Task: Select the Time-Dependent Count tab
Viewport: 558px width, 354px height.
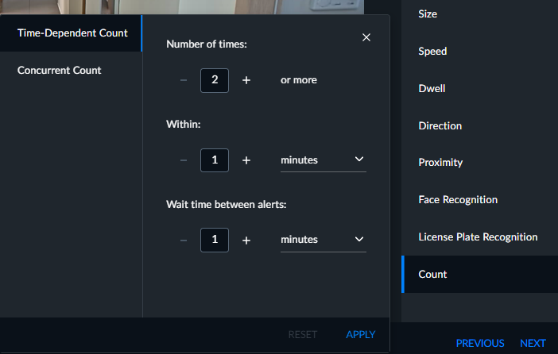Action: click(72, 33)
